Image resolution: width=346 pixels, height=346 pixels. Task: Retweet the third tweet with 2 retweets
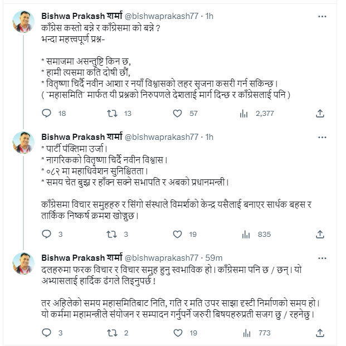[112, 333]
